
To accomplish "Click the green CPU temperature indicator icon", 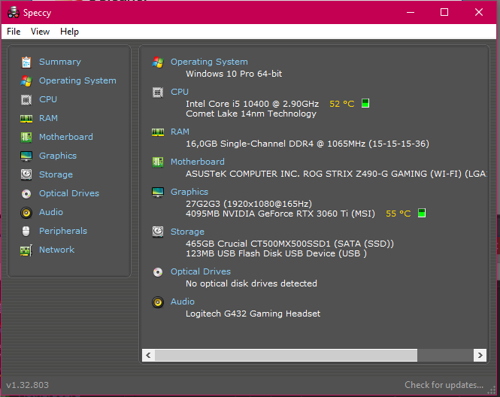I will point(365,103).
